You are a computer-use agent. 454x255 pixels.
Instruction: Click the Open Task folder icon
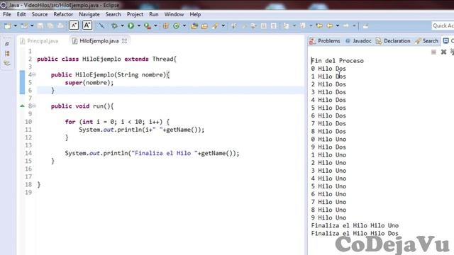(204, 26)
